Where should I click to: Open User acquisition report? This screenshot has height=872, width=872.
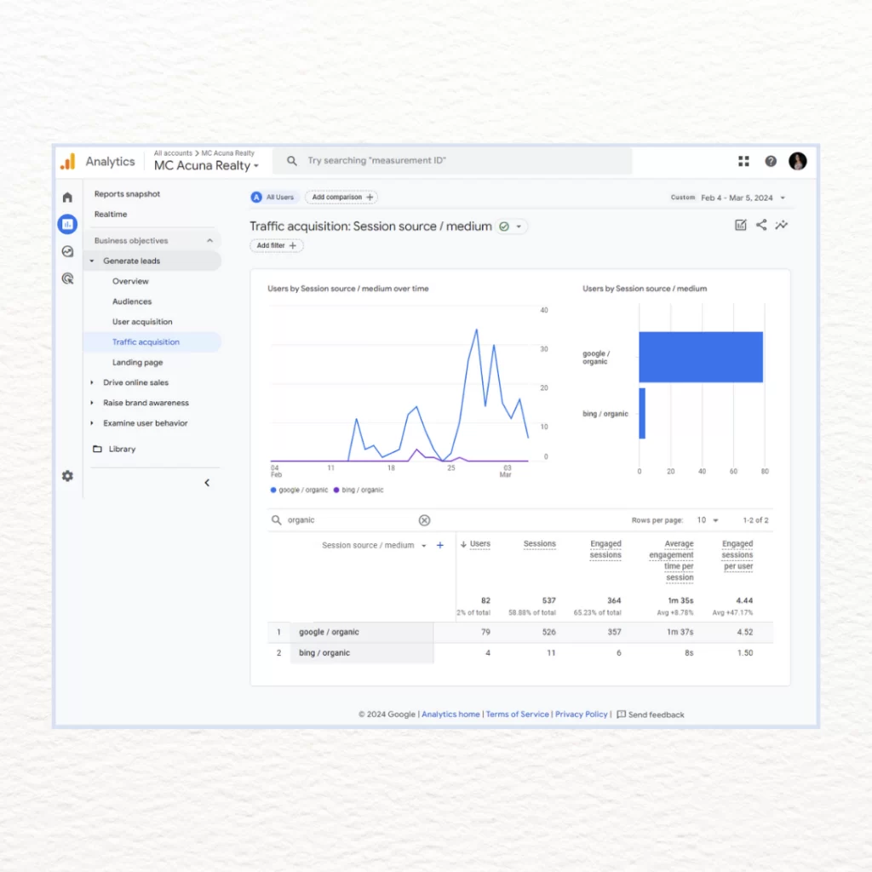(x=142, y=322)
